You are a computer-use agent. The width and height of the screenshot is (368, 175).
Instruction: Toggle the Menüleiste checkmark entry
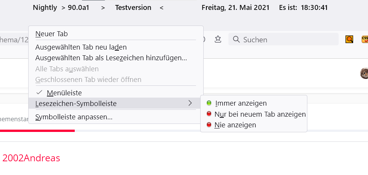tap(64, 93)
